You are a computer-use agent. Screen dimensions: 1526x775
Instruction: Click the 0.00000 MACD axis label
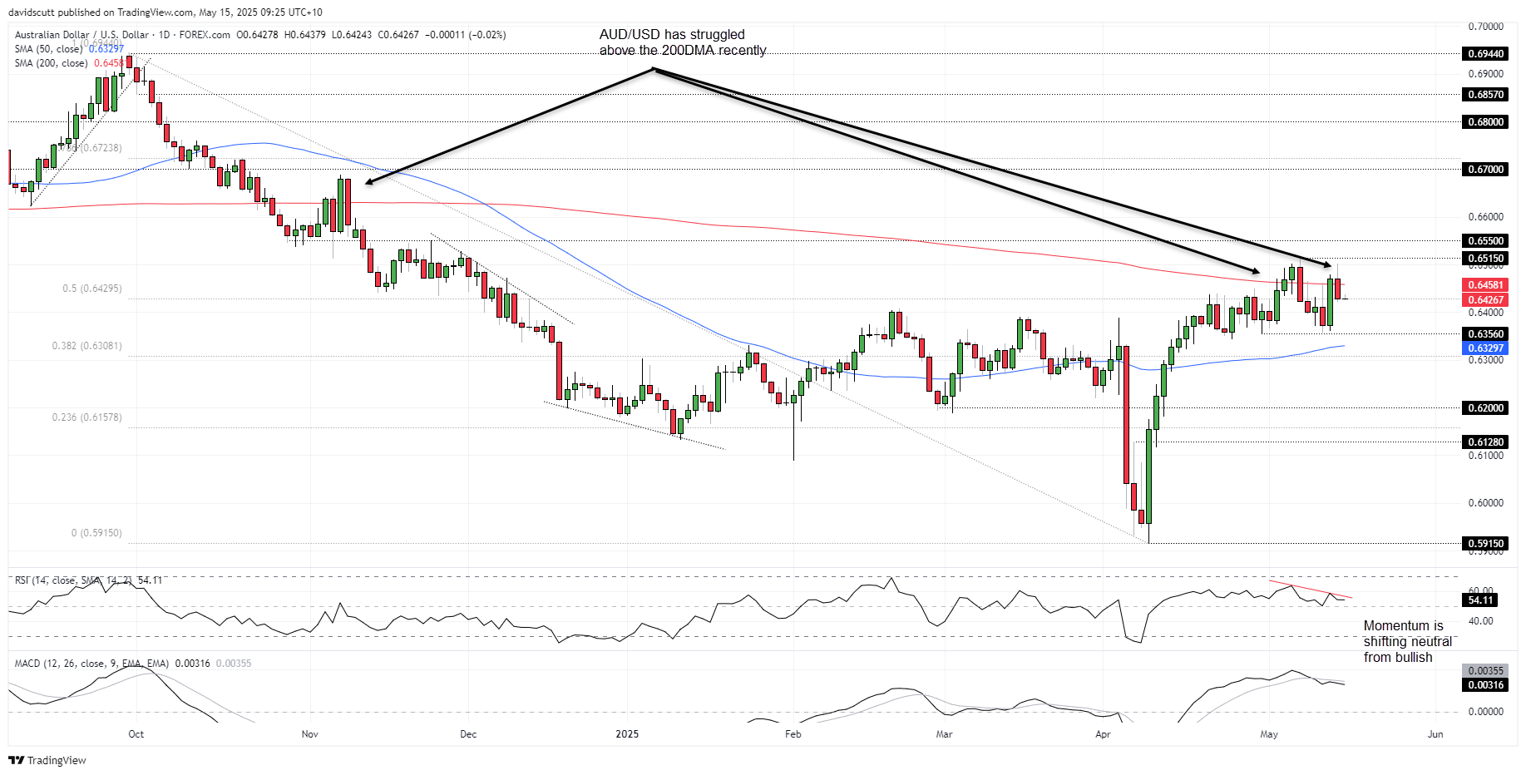pyautogui.click(x=1486, y=712)
